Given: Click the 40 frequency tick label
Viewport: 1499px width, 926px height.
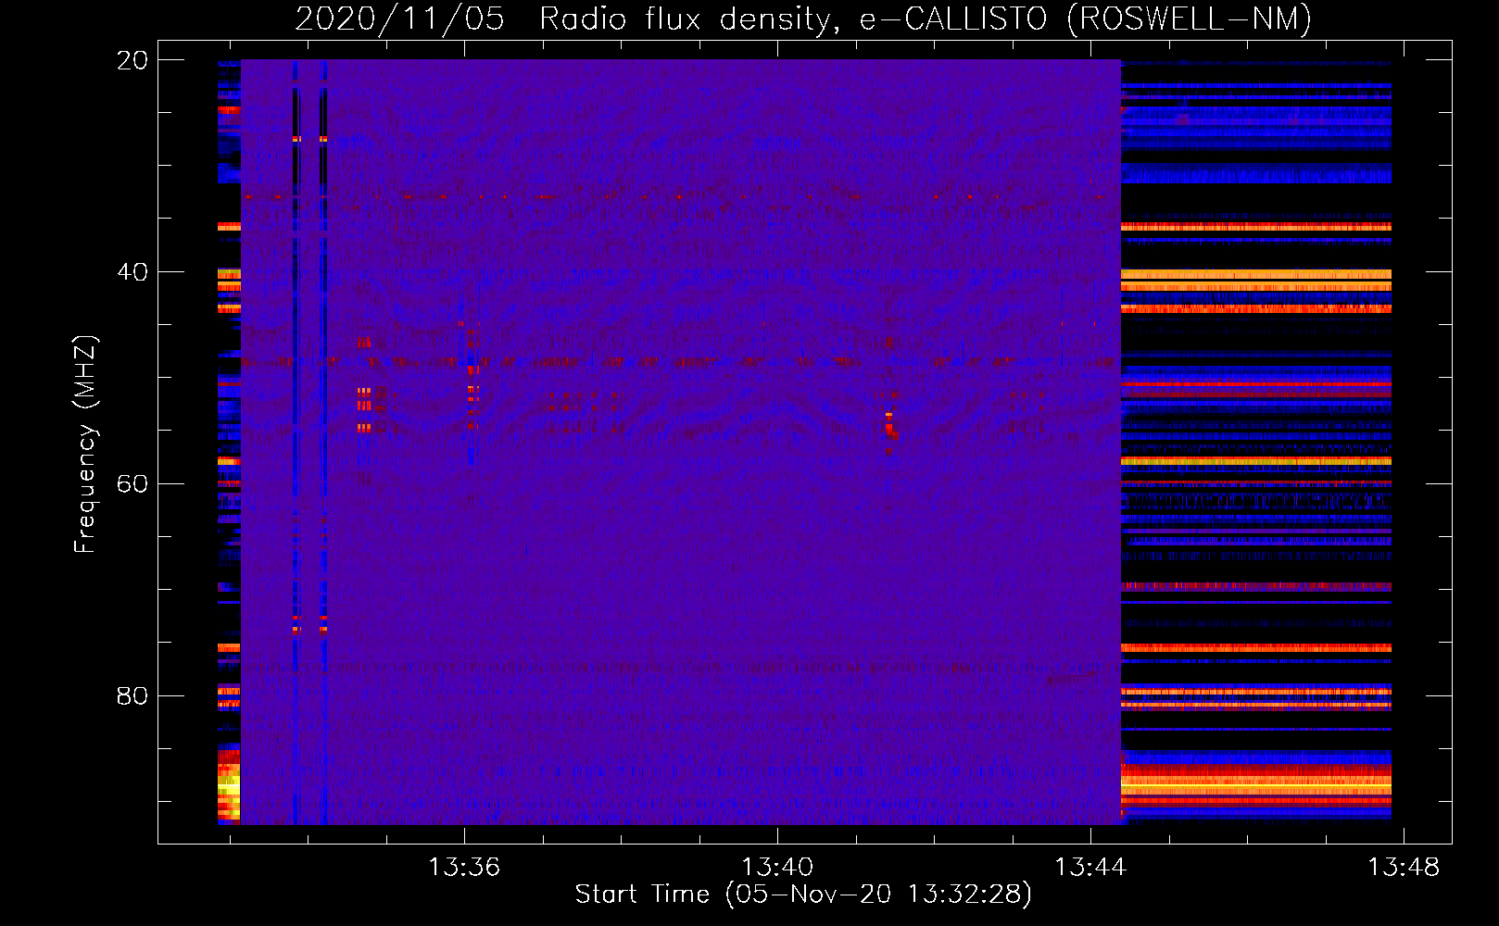Looking at the screenshot, I should 132,272.
